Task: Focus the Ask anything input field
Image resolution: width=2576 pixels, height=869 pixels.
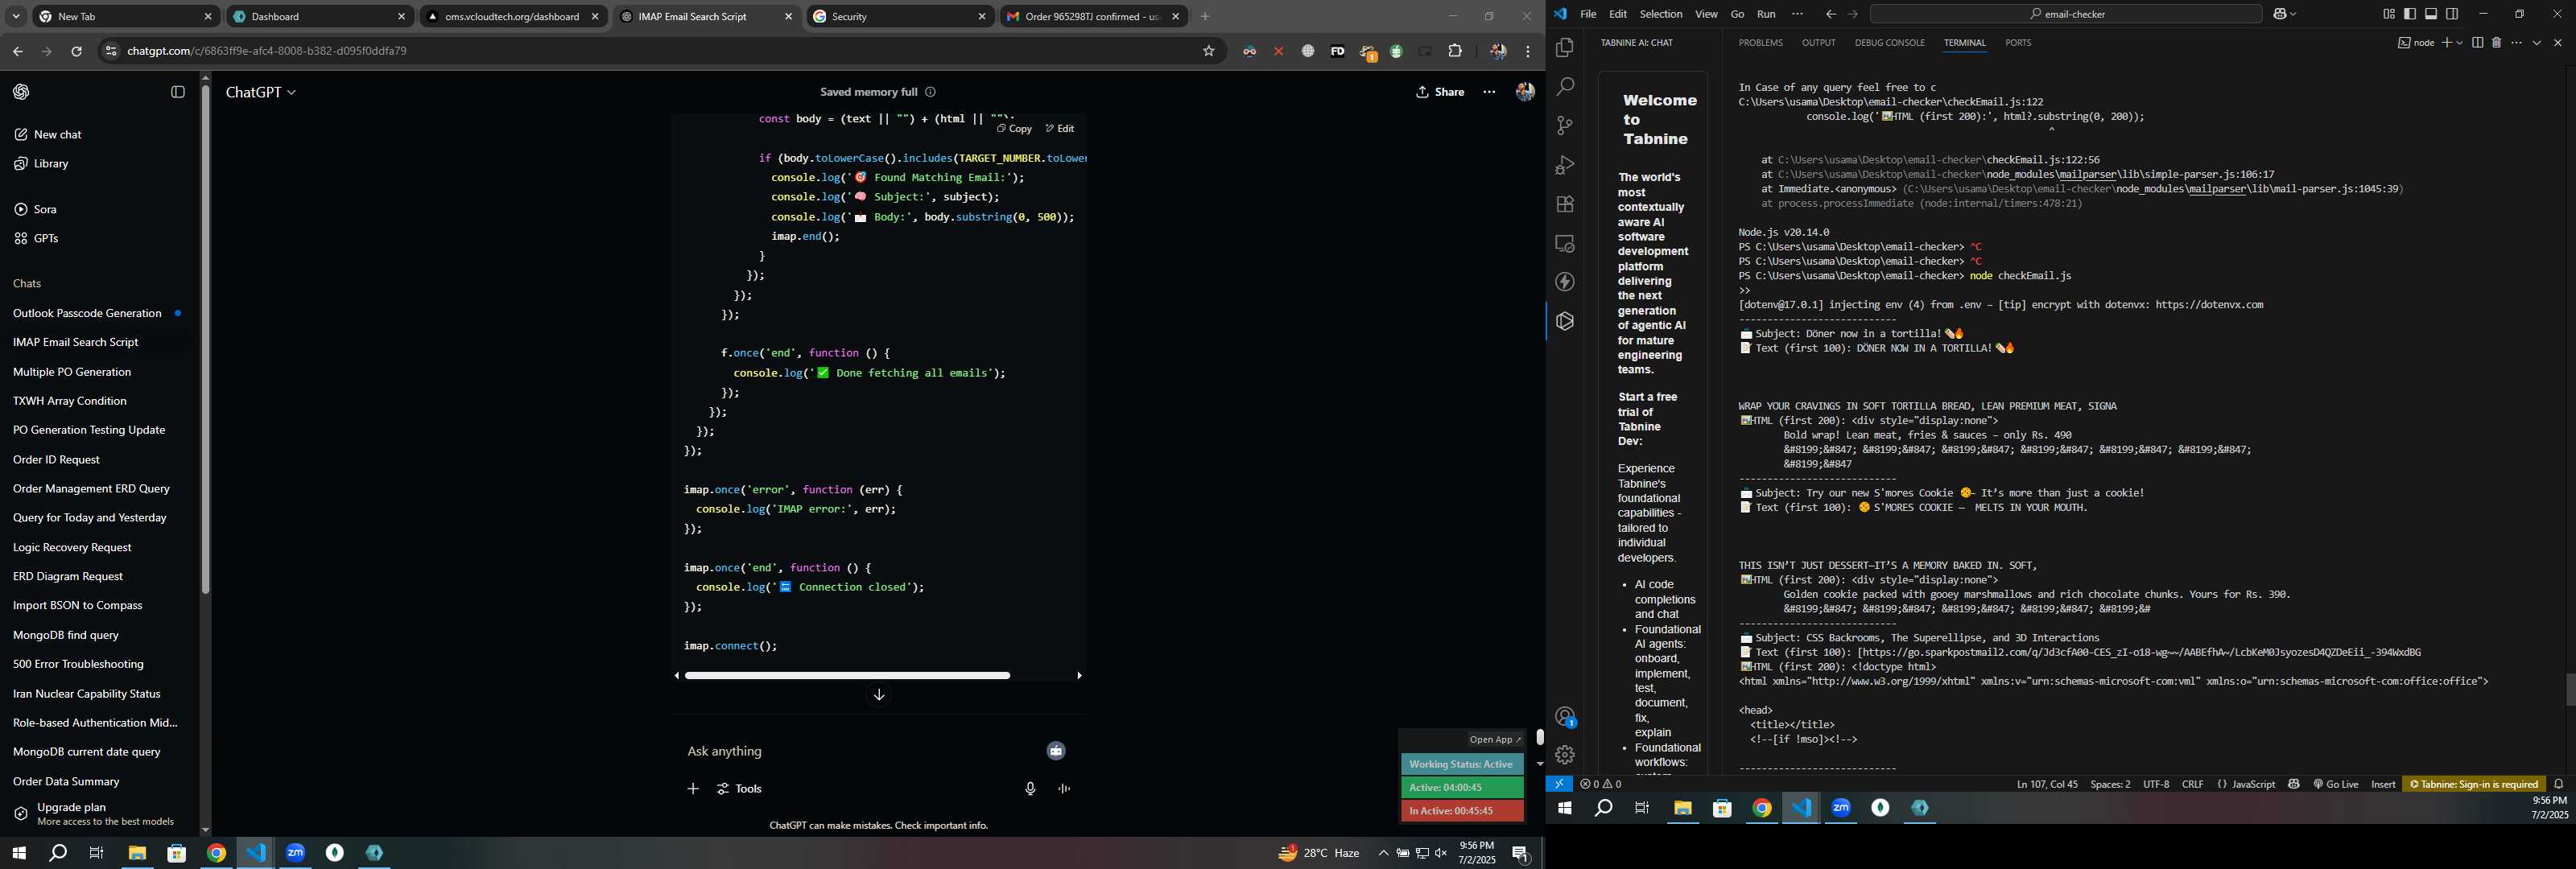Action: coord(860,751)
